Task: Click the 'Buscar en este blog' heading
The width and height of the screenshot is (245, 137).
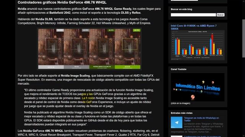Action: tap(181, 9)
